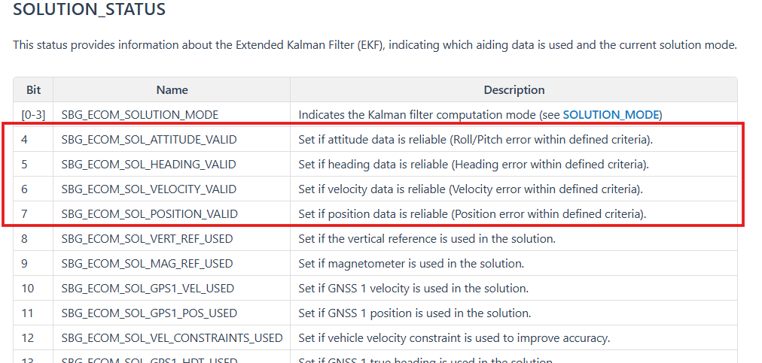Click the SBG_ECOM_SOL_VELOCITY_VALID name
This screenshot has width=762, height=363.
[149, 189]
